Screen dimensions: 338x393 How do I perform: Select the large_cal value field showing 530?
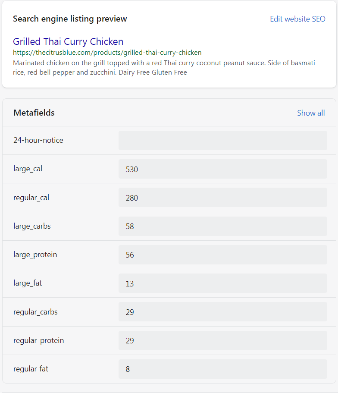(222, 169)
